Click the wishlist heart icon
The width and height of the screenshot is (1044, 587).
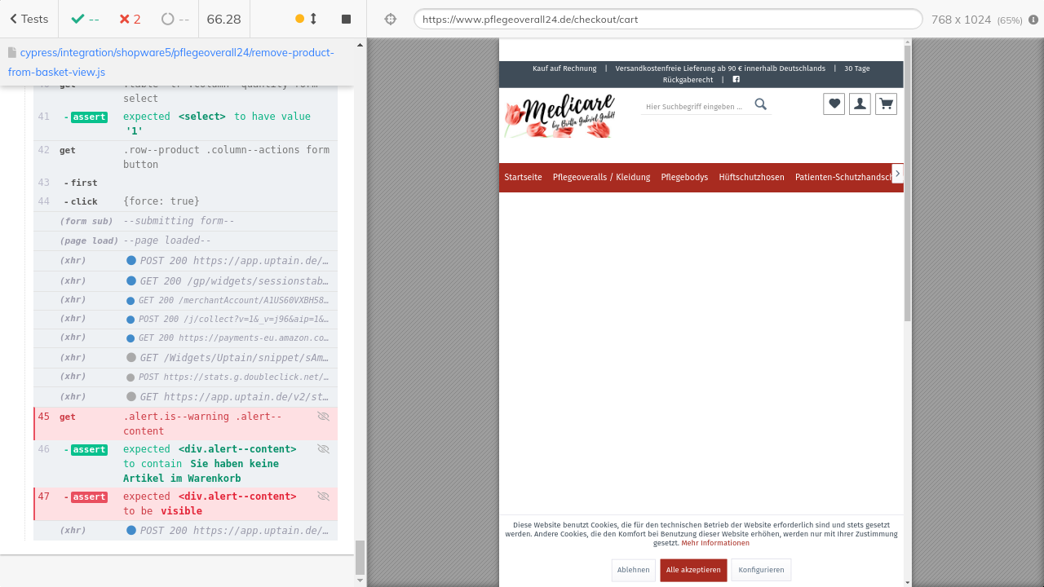pos(834,104)
